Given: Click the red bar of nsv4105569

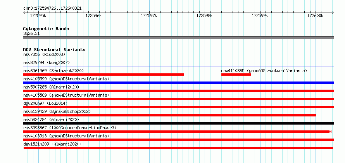Looking at the screenshot, I should click(178, 99).
